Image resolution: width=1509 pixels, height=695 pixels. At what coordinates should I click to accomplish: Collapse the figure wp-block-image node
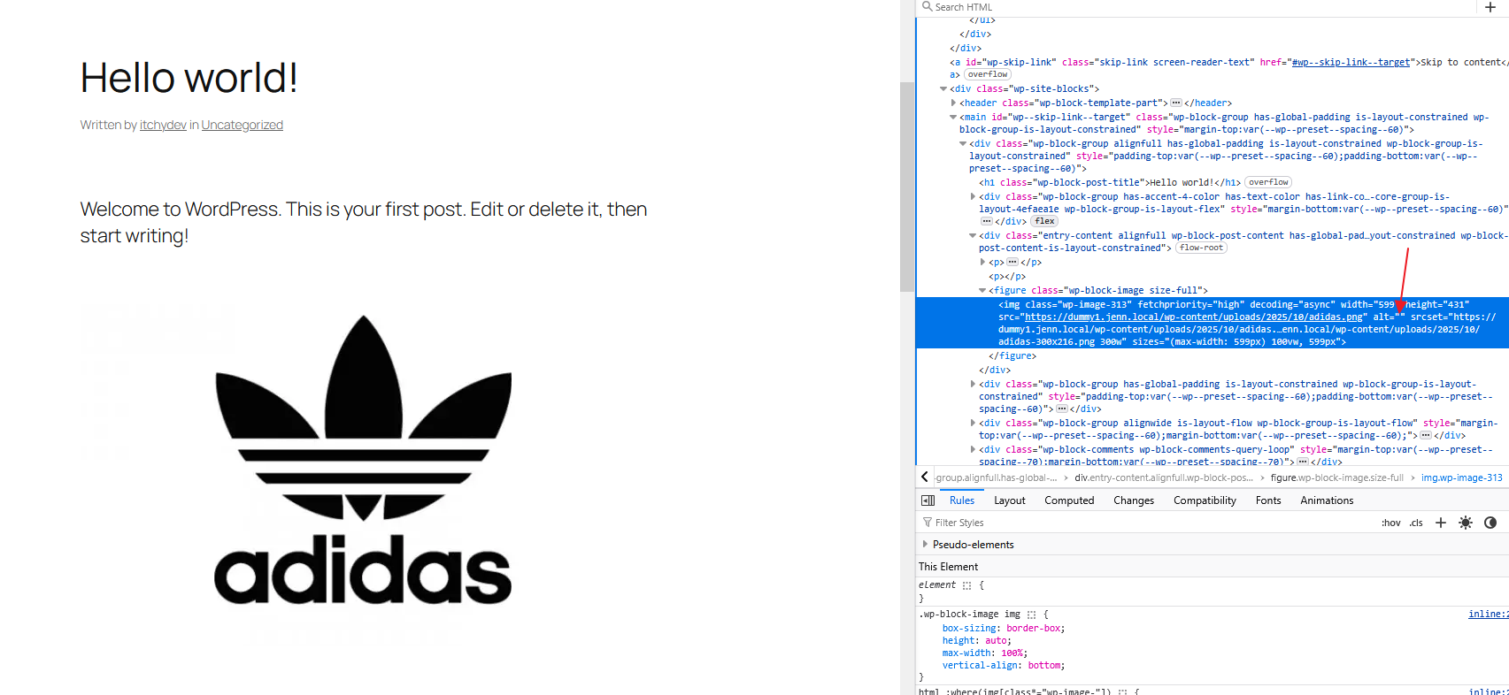[982, 291]
